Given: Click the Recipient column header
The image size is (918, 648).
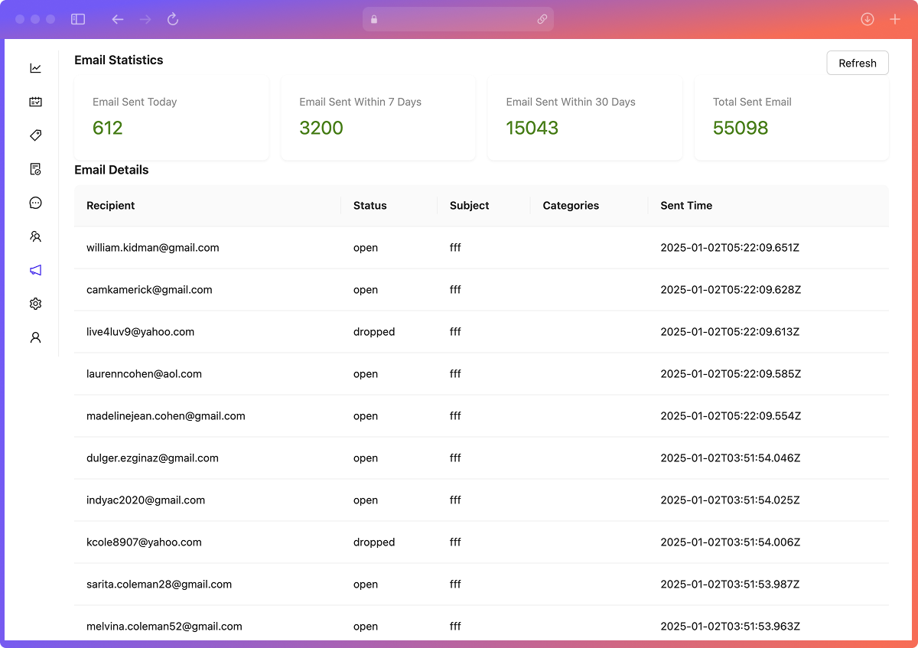Looking at the screenshot, I should pos(207,205).
